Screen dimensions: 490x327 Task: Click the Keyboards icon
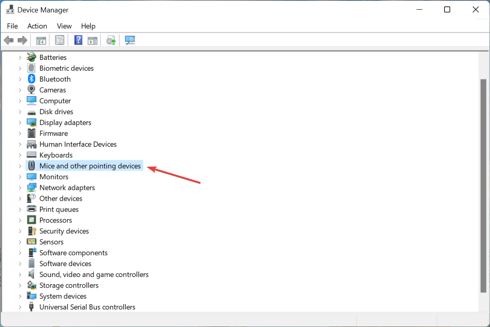click(x=31, y=155)
